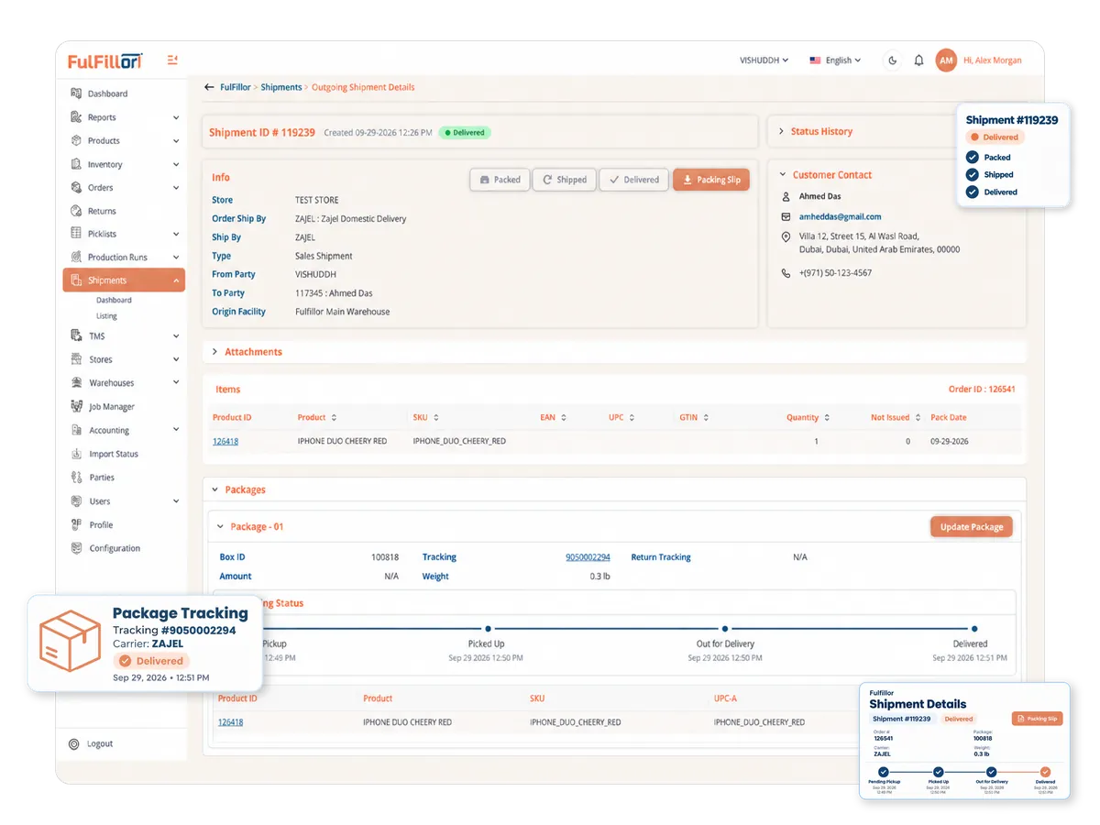
Task: Click the Shipped status button
Action: pyautogui.click(x=564, y=180)
